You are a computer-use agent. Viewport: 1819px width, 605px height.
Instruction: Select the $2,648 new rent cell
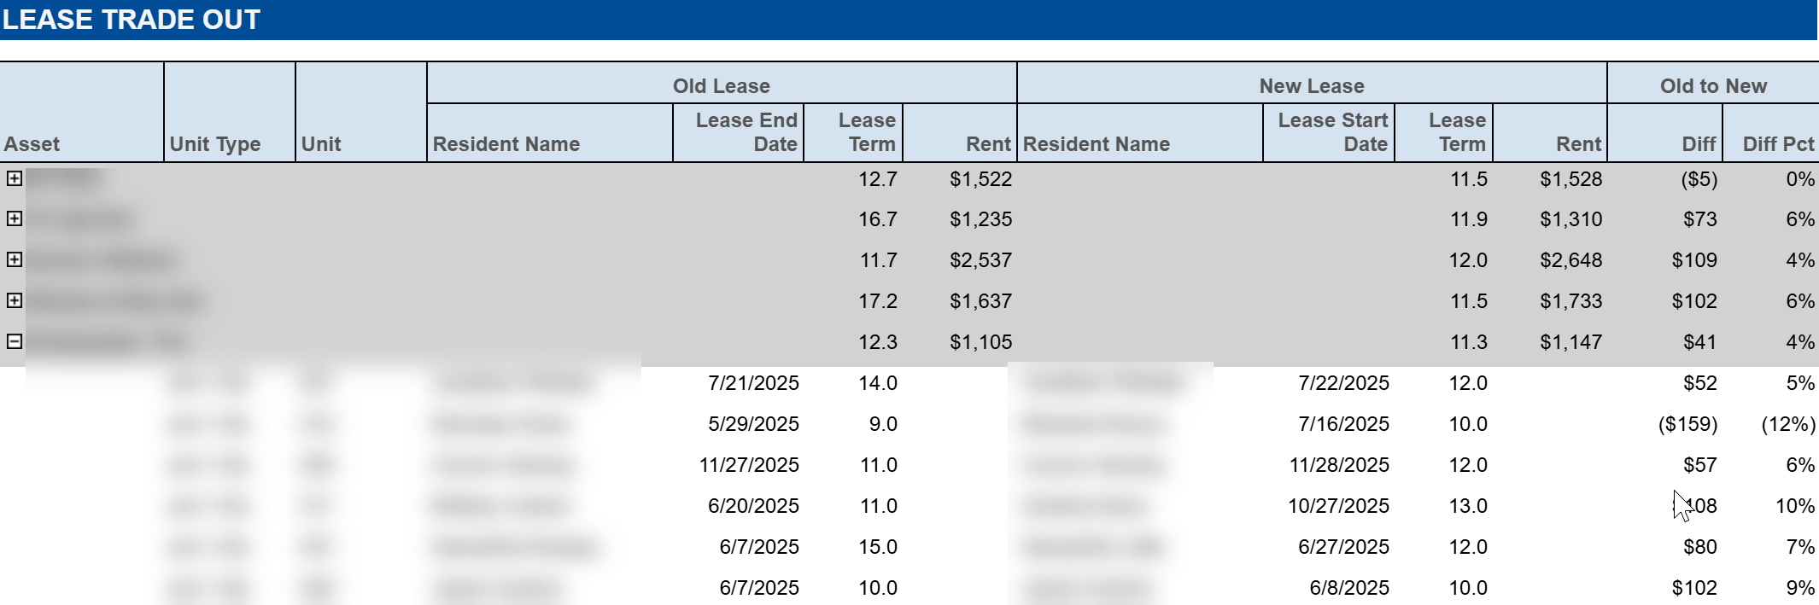click(x=1570, y=260)
